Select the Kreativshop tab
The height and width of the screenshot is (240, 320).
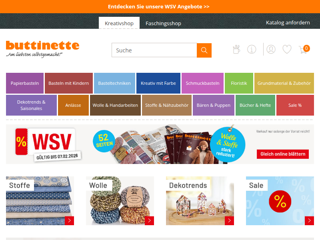pyautogui.click(x=119, y=23)
